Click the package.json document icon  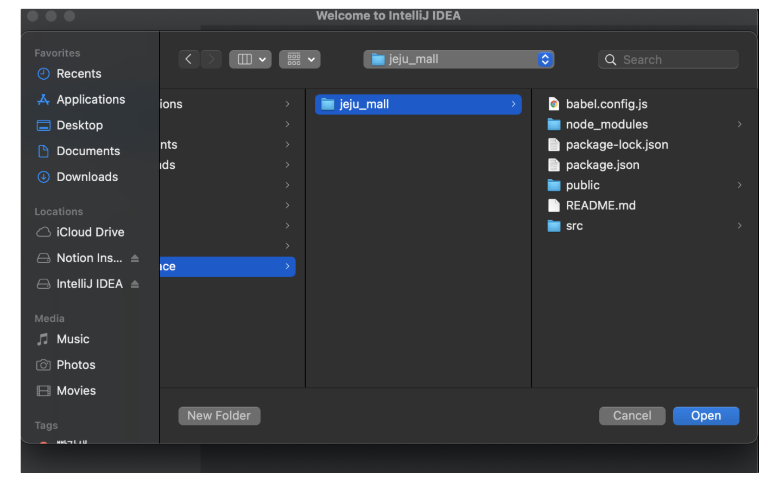click(x=554, y=165)
